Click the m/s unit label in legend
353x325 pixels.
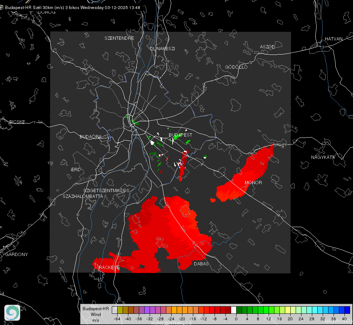(x=96, y=320)
